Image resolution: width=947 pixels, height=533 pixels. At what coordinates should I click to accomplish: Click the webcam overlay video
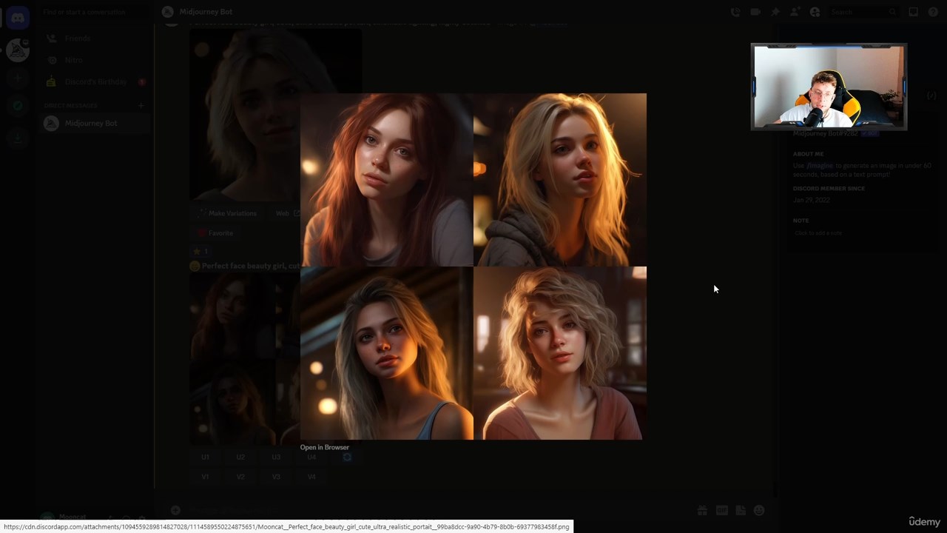pos(829,87)
